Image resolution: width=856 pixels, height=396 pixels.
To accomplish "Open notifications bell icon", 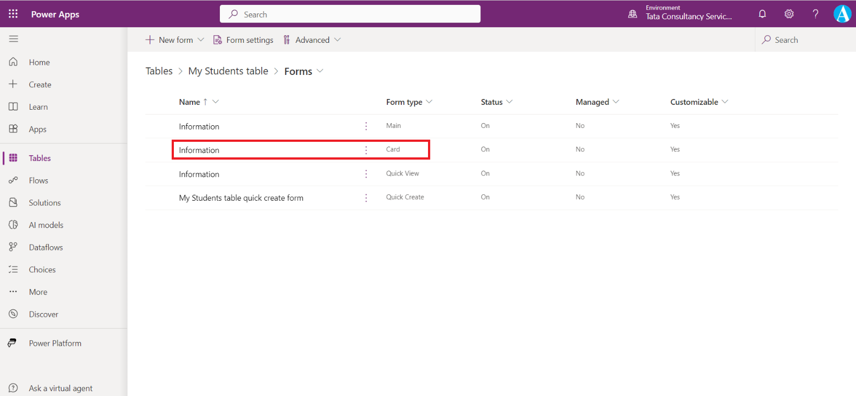I will (762, 14).
